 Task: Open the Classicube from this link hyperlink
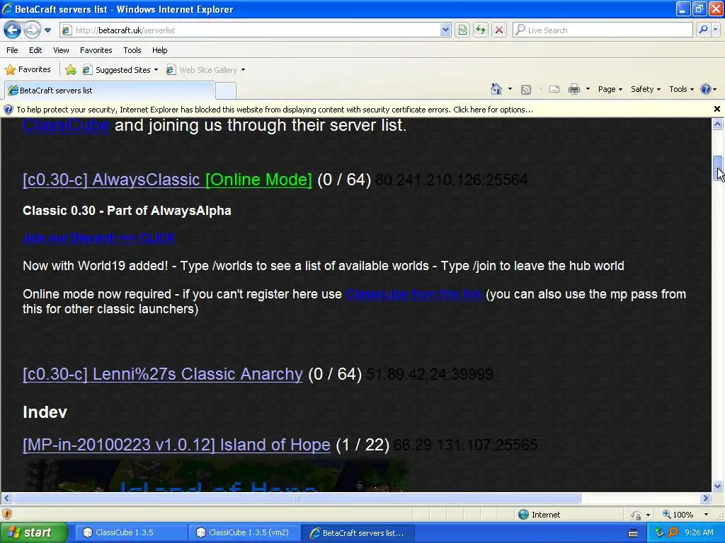(413, 294)
